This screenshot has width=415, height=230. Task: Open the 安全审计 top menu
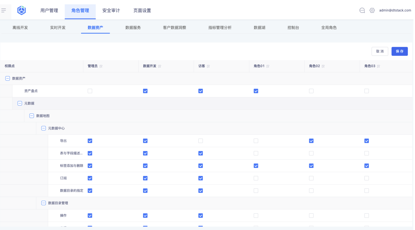coord(111,10)
